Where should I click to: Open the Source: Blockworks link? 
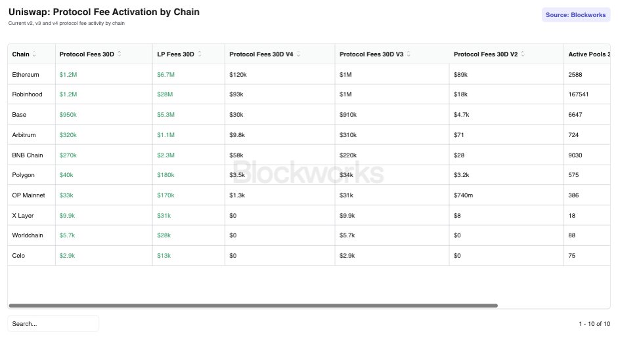coord(575,15)
